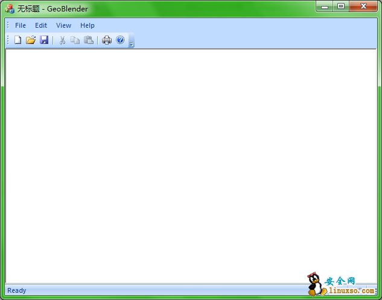This screenshot has height=300, width=382.
Task: Open About via the blue question mark icon
Action: tap(120, 40)
